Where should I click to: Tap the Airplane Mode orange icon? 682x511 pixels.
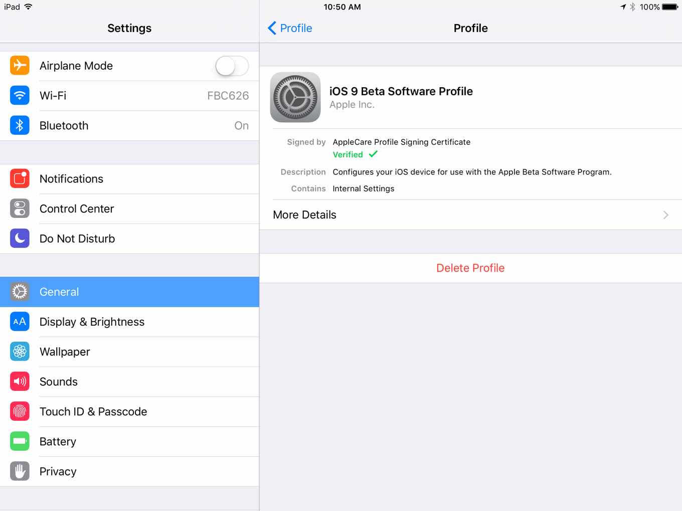[20, 66]
